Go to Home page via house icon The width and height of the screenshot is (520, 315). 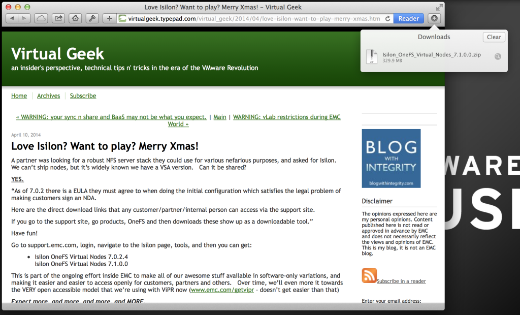tap(75, 19)
